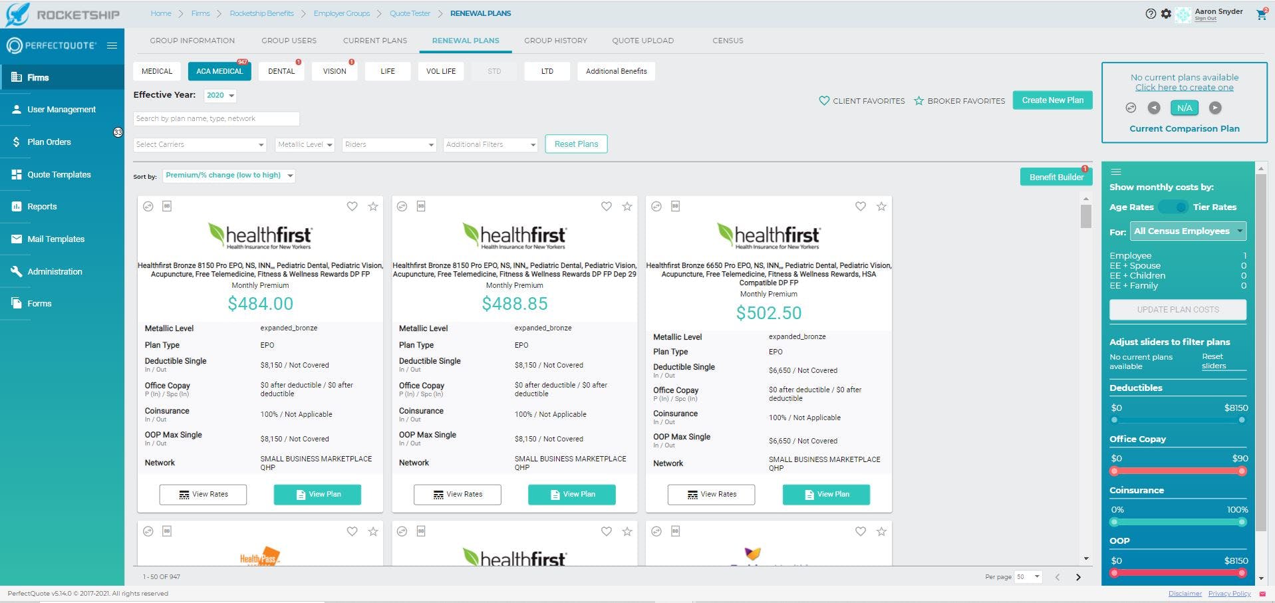Open the Effective Year 2020 dropdown

pyautogui.click(x=219, y=95)
